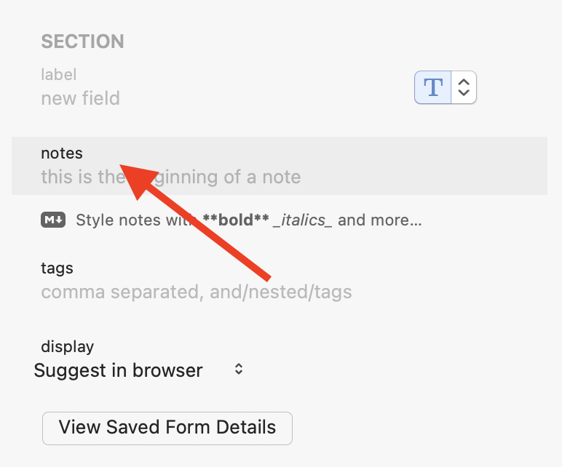
Task: Click the text field type T icon
Action: click(433, 87)
